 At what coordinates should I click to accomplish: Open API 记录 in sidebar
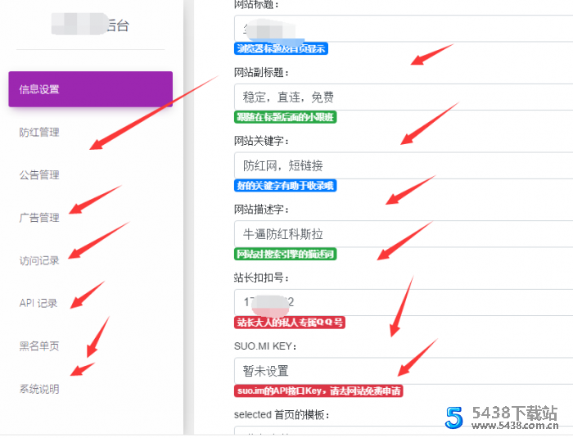(38, 303)
